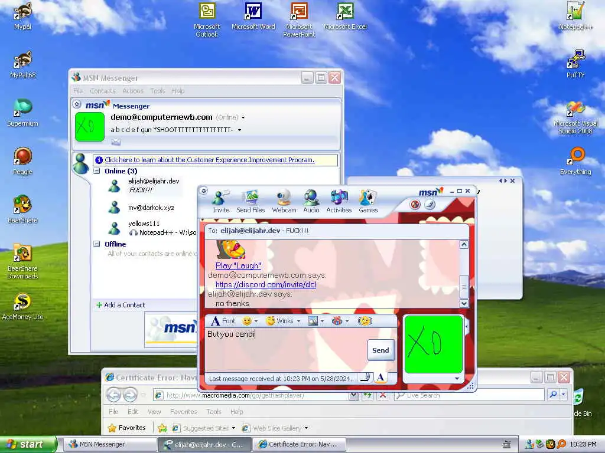
Task: Hide the display picture side panel
Action: tap(467, 327)
